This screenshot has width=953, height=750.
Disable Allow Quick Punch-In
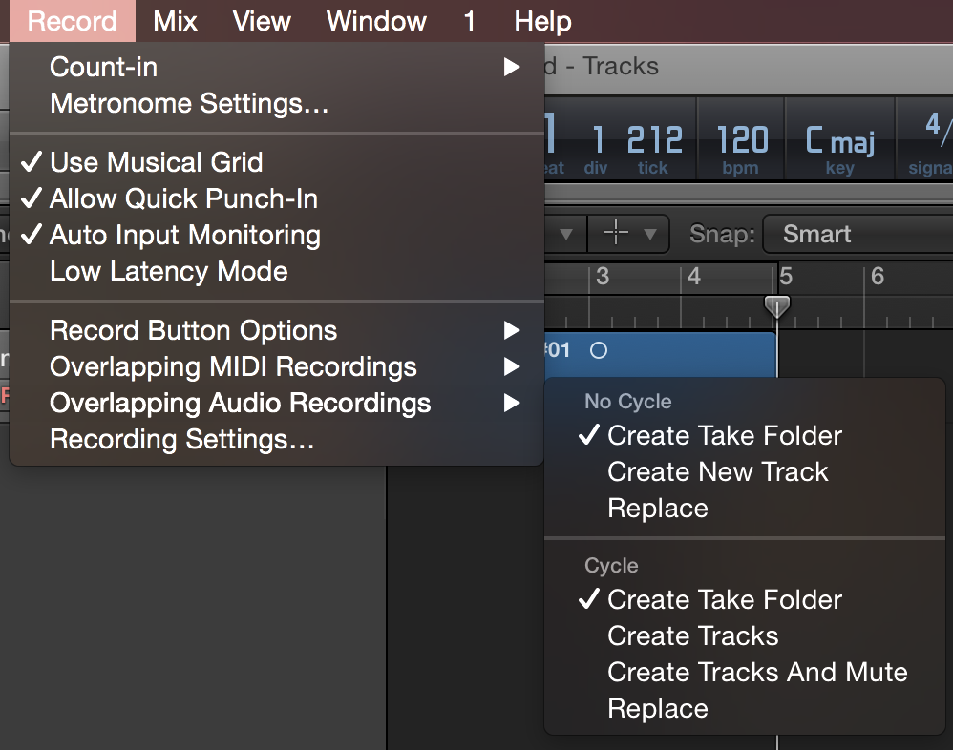point(183,198)
